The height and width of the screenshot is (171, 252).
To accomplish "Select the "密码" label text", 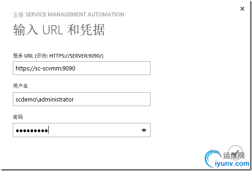I will pos(18,117).
